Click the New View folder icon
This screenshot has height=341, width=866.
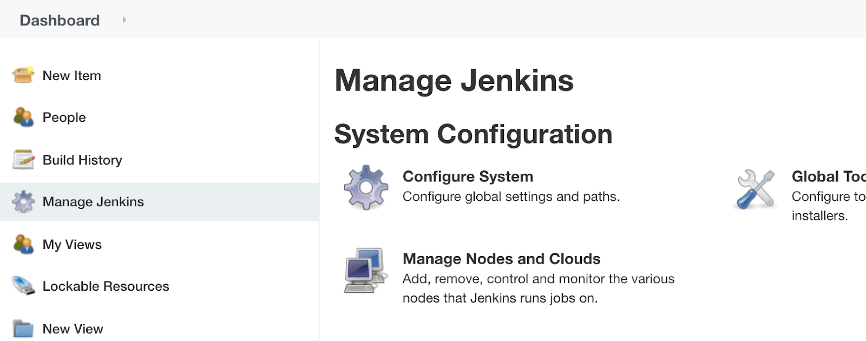click(x=23, y=329)
